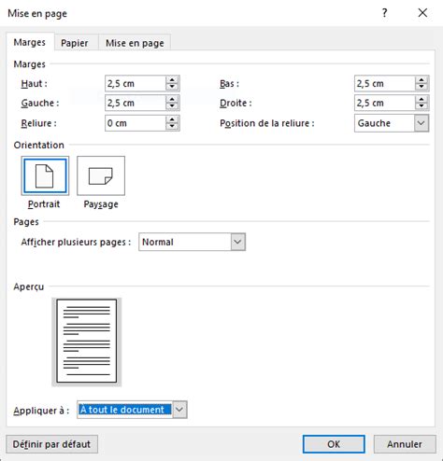This screenshot has height=461, width=443.
Task: Click the Annuler button
Action: pos(405,444)
